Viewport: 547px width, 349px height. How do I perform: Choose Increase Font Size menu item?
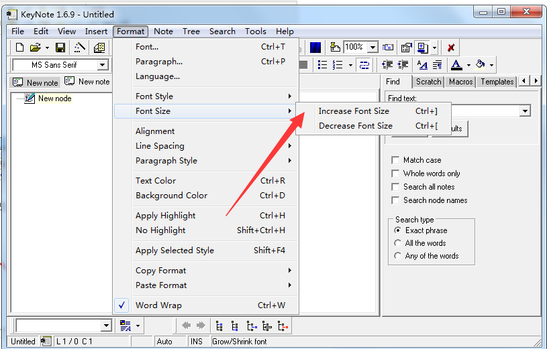373,111
